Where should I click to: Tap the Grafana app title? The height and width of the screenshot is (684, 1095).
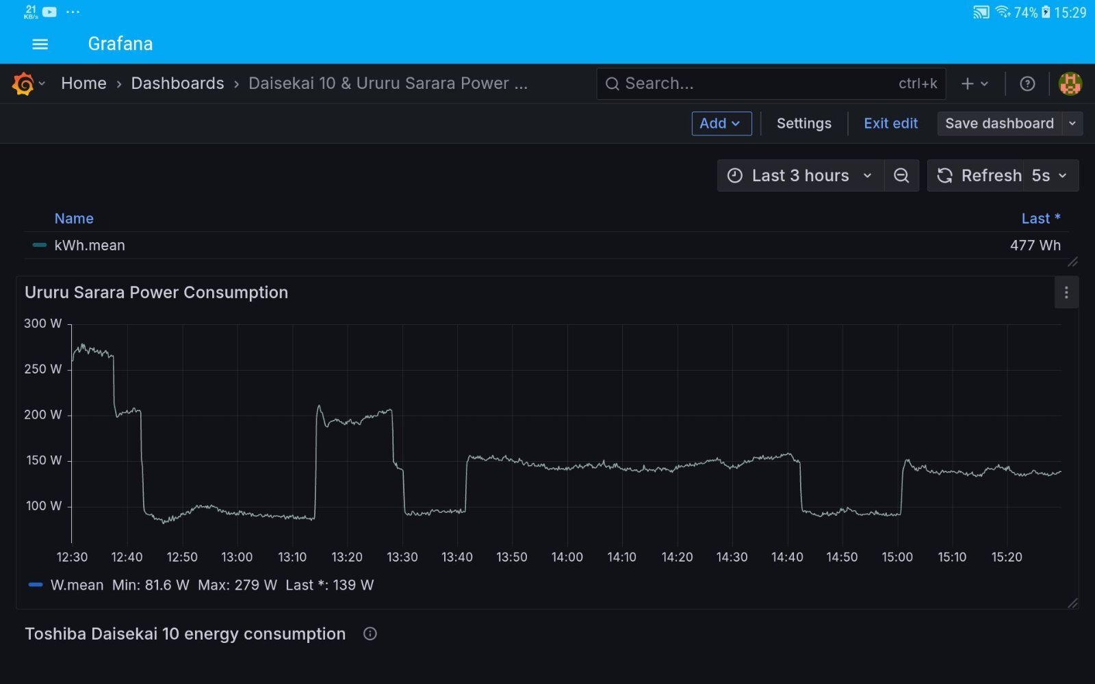click(x=120, y=44)
